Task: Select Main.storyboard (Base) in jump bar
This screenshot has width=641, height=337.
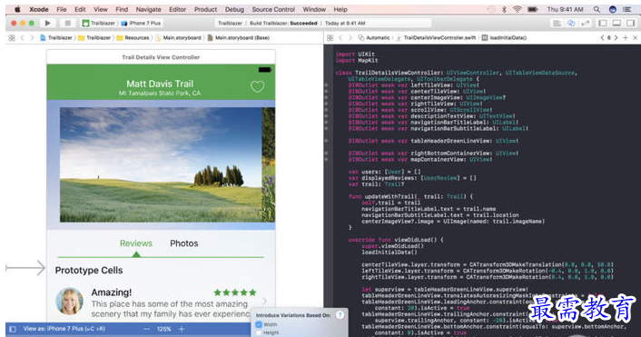Action: [x=238, y=37]
